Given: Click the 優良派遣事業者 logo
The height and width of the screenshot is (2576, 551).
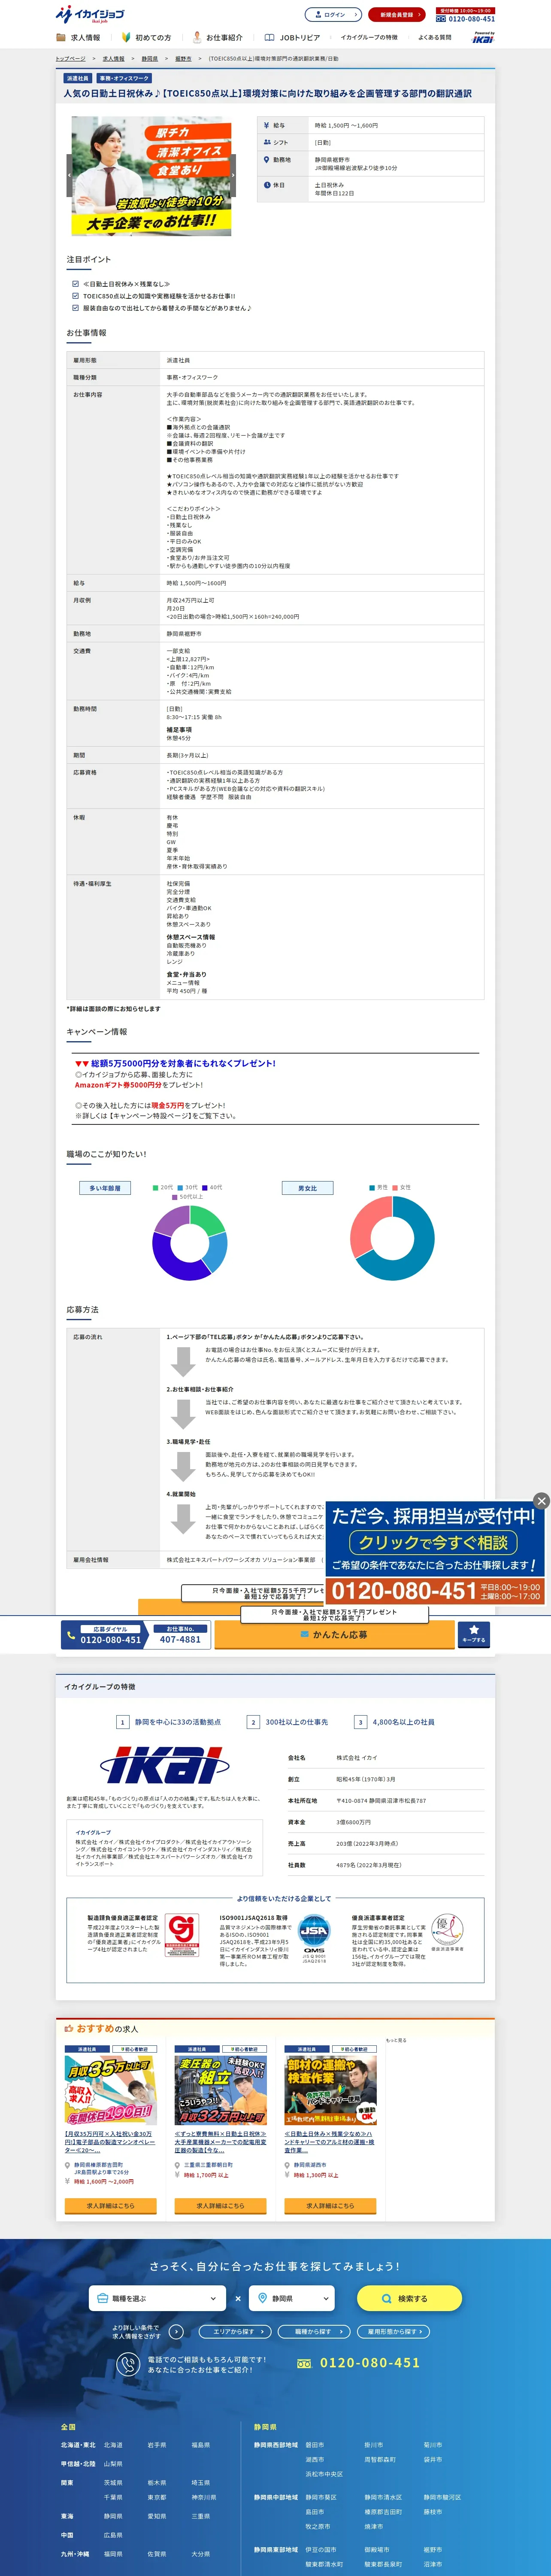Looking at the screenshot, I should pyautogui.click(x=447, y=1933).
